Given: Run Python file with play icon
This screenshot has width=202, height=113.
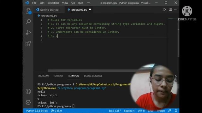Looking at the screenshot, I should tap(164, 9).
